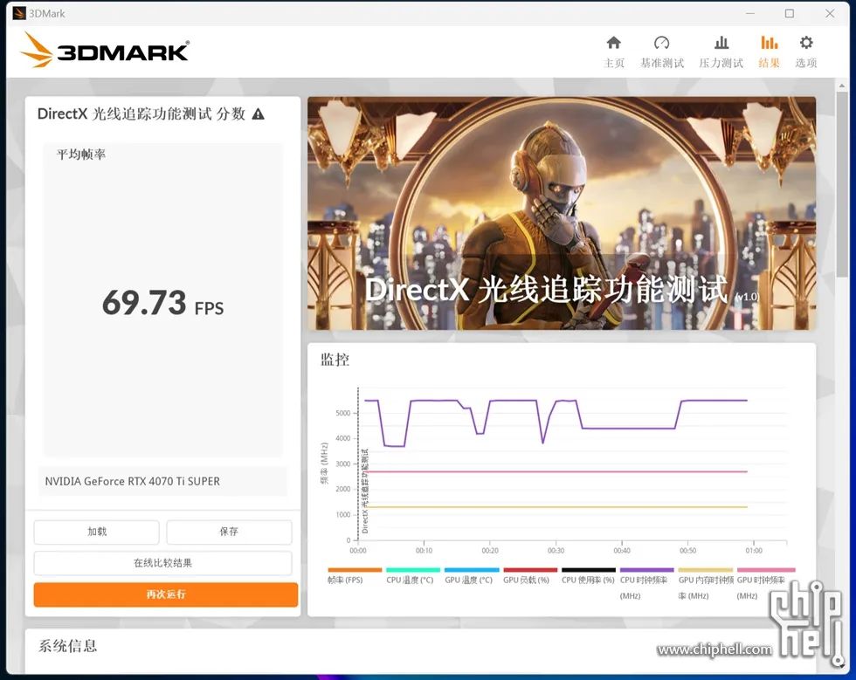Toggle the CPU 使用率 (%) legend entry
856x680 pixels.
589,576
